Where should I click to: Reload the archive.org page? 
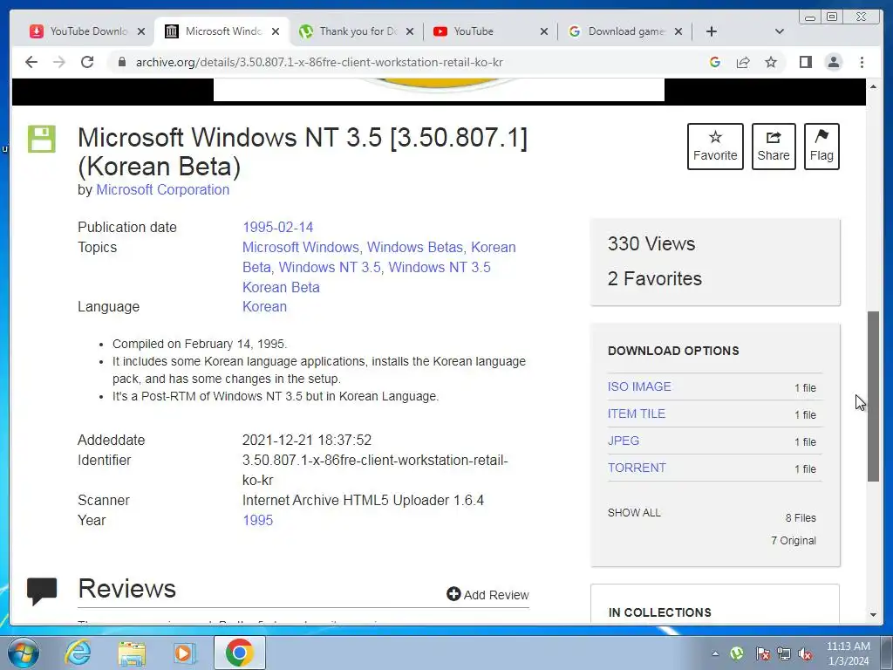[x=87, y=62]
